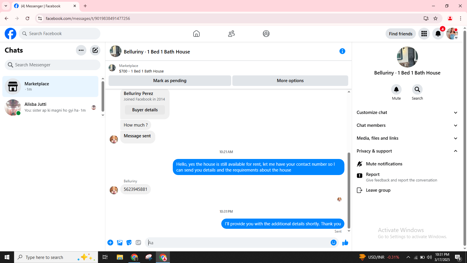Click the chat list scrollbar

pyautogui.click(x=103, y=96)
